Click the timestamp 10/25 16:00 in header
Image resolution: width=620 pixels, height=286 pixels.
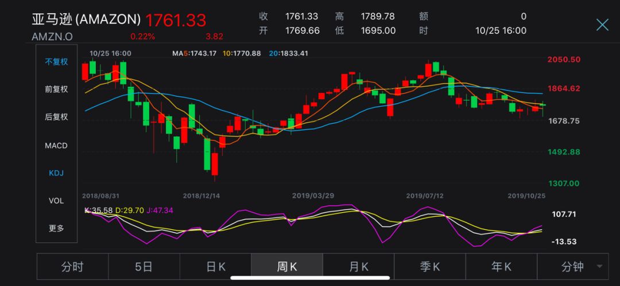[x=501, y=30]
